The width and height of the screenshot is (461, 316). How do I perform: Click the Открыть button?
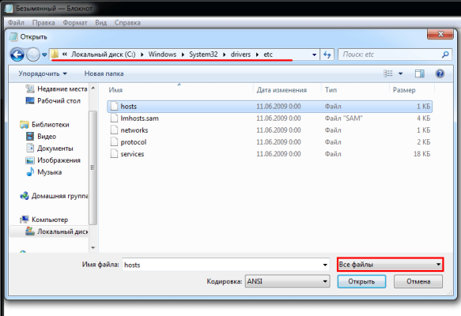point(361,281)
